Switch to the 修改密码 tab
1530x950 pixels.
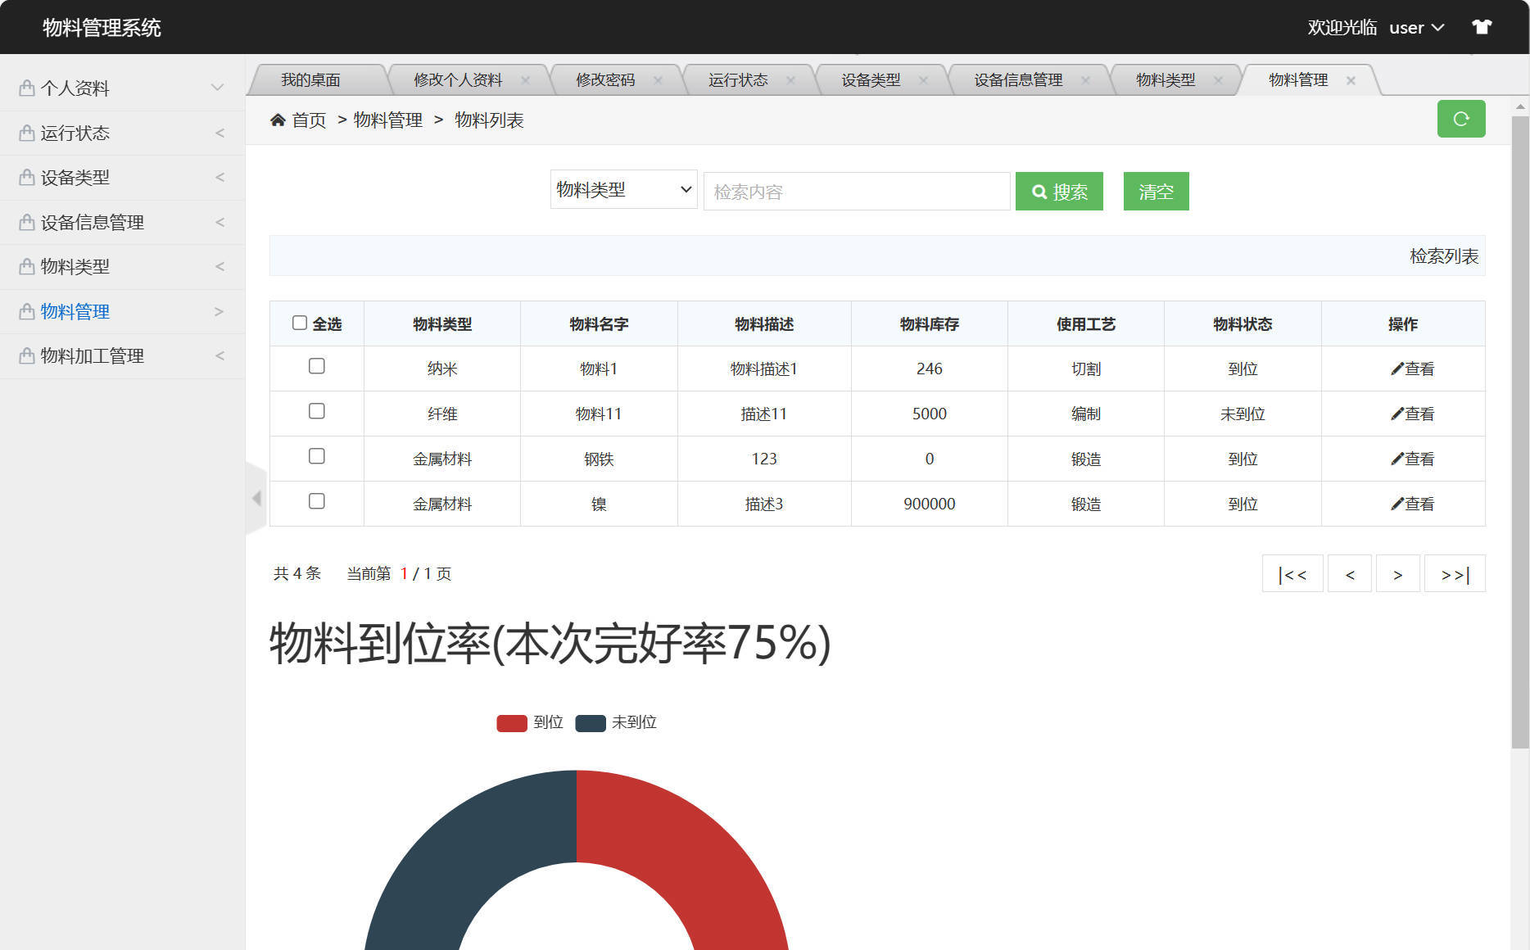tap(604, 79)
